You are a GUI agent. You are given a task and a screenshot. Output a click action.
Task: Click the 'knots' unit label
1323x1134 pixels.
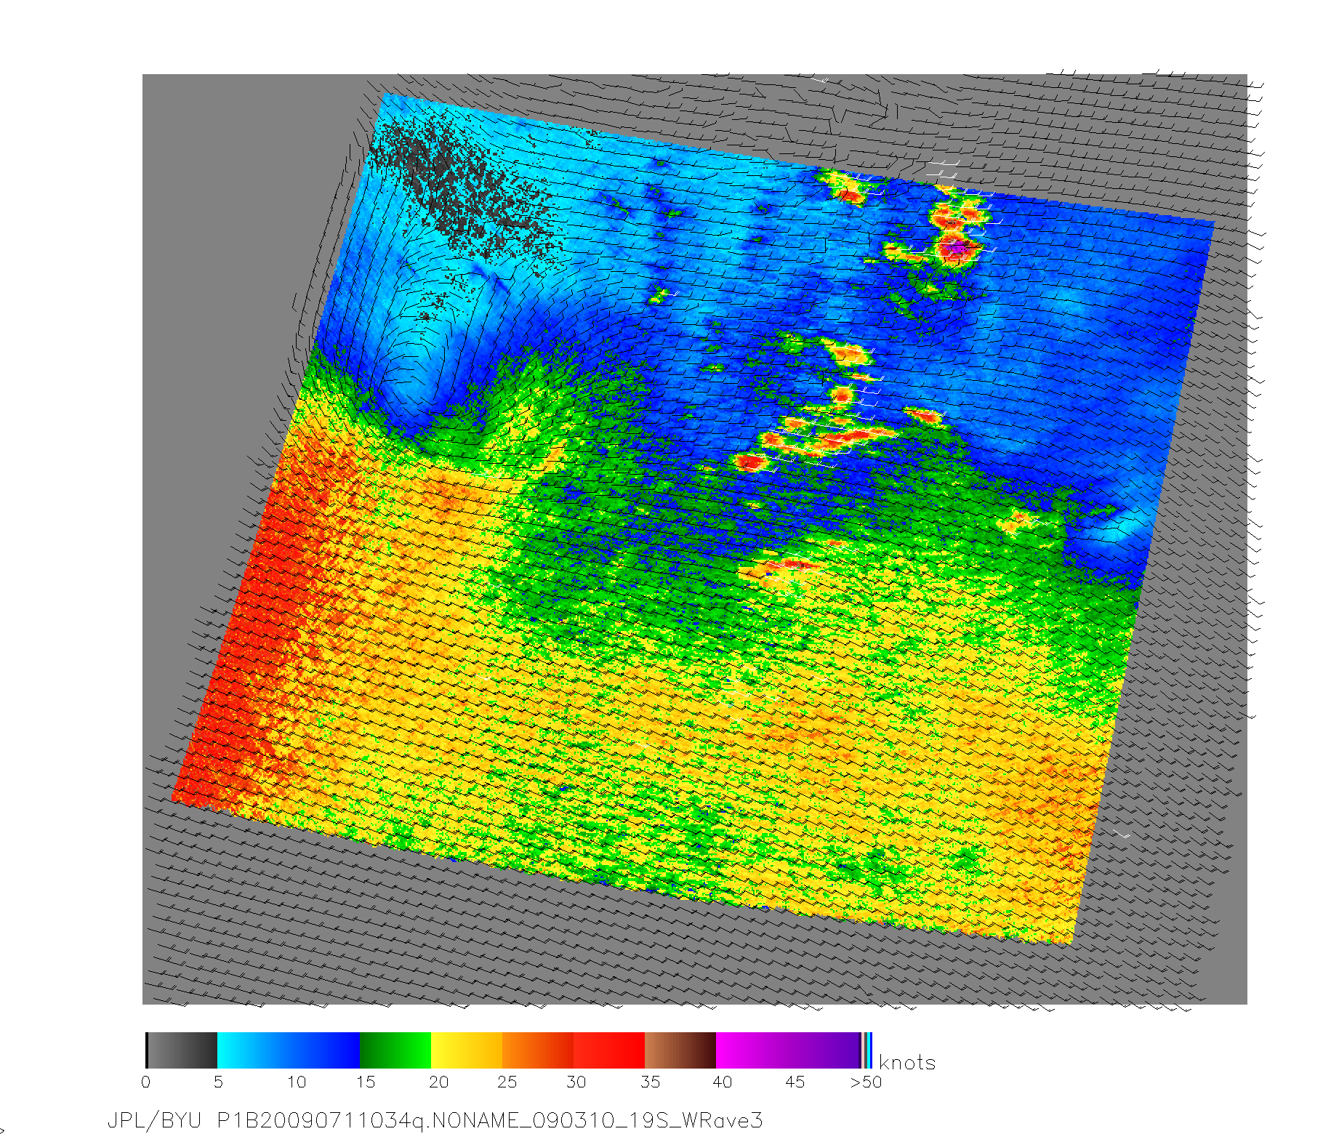click(x=907, y=1063)
